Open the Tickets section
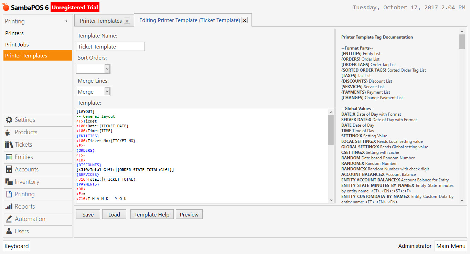 pos(24,145)
